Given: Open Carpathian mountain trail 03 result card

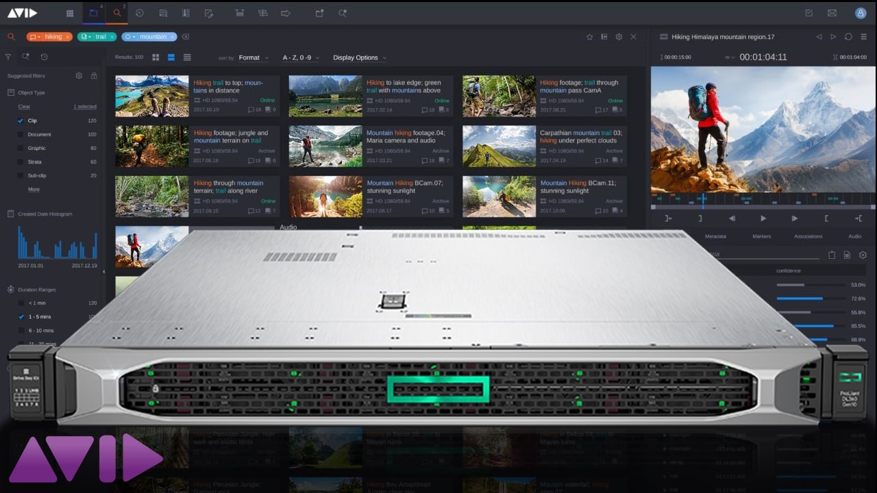Looking at the screenshot, I should [x=545, y=146].
